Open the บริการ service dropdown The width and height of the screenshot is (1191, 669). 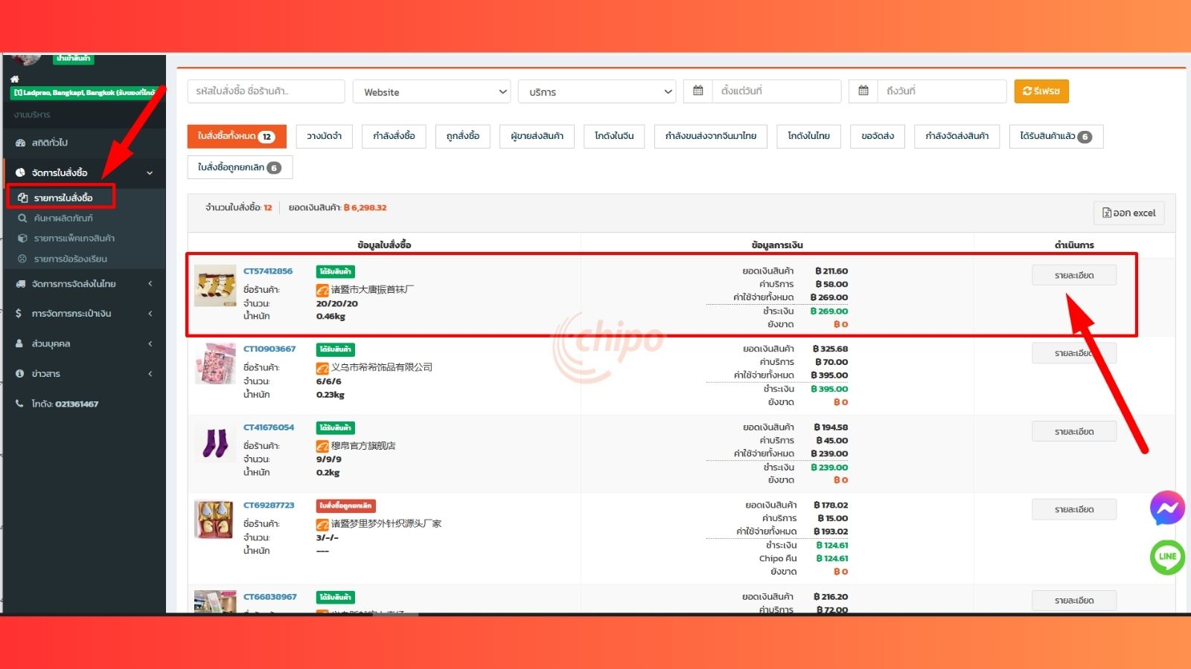click(597, 91)
